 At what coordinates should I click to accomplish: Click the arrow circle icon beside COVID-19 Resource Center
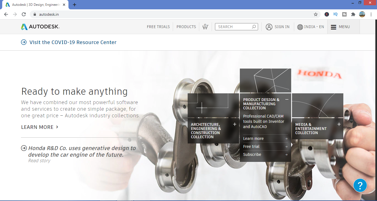24,42
